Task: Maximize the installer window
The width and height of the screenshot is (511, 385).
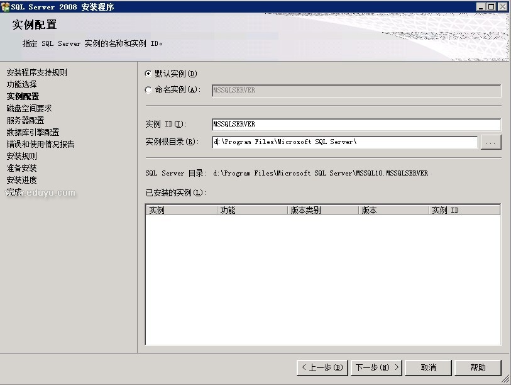Action: coord(492,6)
